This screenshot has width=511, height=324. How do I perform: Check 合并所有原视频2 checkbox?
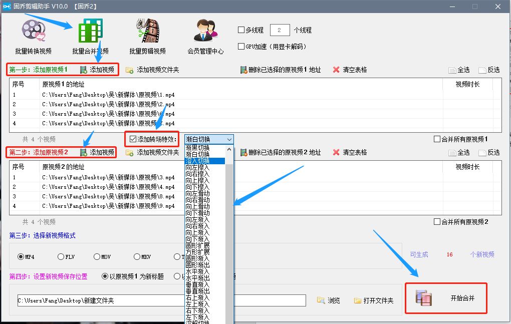pos(437,222)
